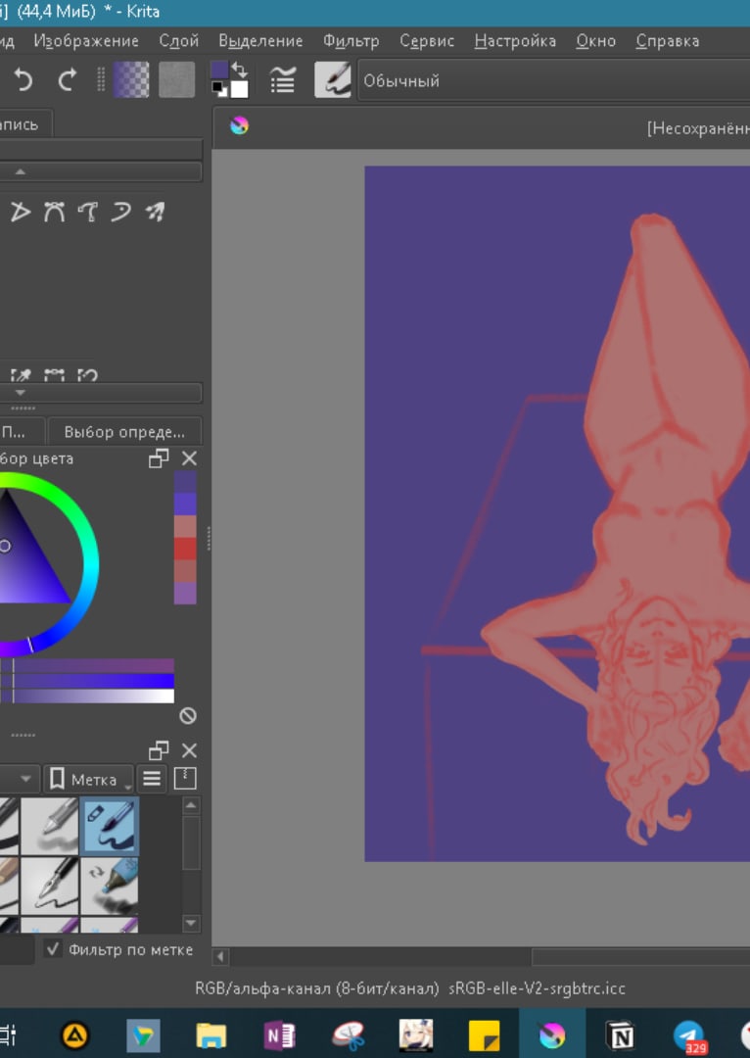The height and width of the screenshot is (1058, 750).
Task: Undo the last action with undo arrow
Action: (23, 80)
